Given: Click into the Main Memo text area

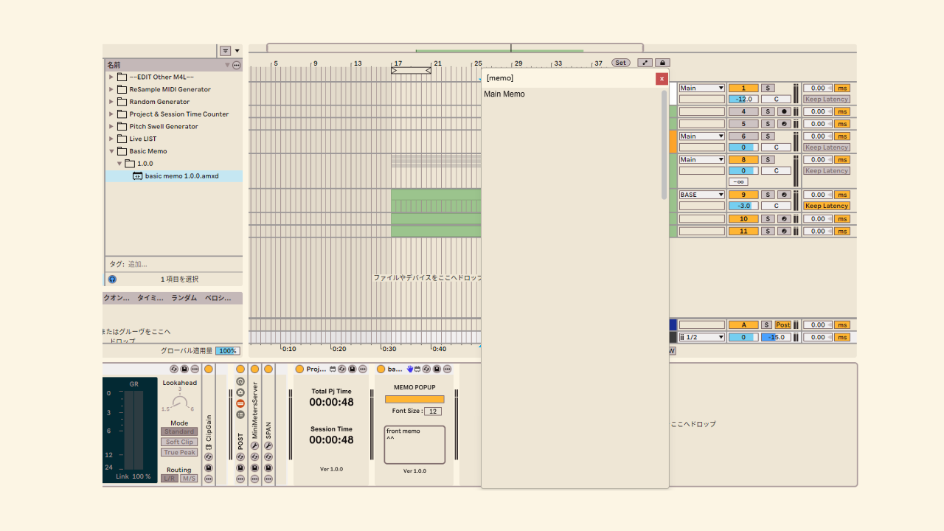Looking at the screenshot, I should (x=572, y=288).
